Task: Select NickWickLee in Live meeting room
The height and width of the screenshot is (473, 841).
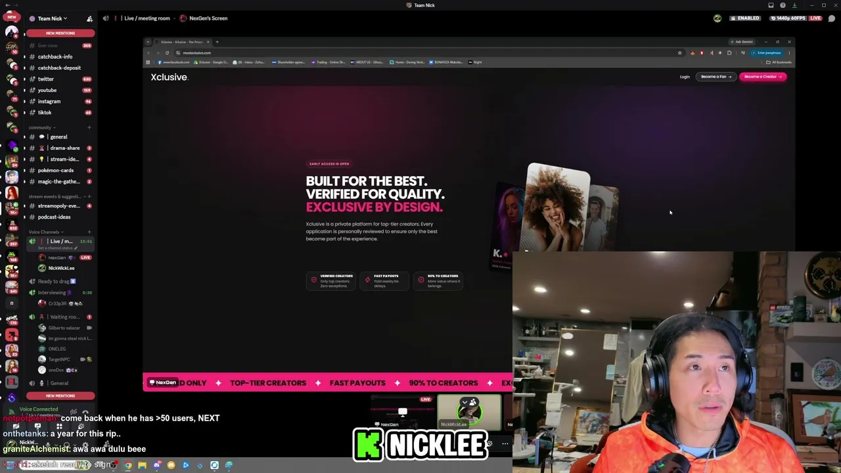Action: click(x=61, y=268)
